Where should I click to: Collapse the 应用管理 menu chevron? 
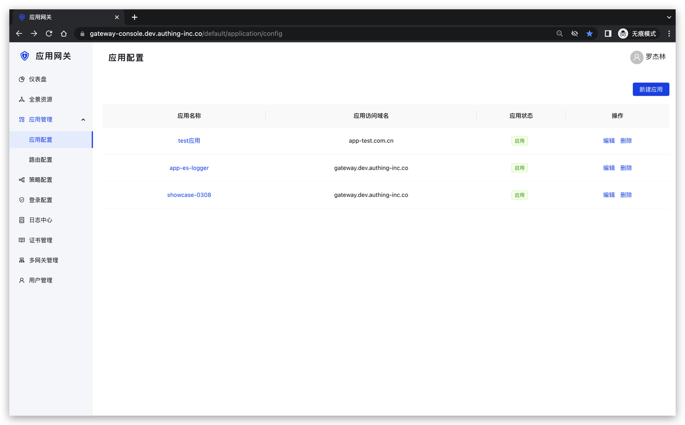(x=83, y=119)
